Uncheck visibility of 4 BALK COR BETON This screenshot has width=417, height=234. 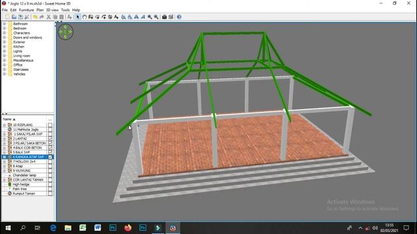50,148
